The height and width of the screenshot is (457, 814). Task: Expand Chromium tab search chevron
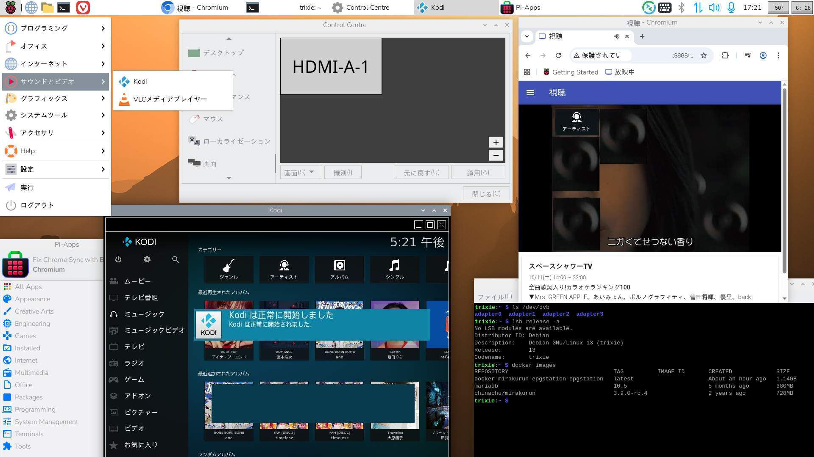pos(527,36)
